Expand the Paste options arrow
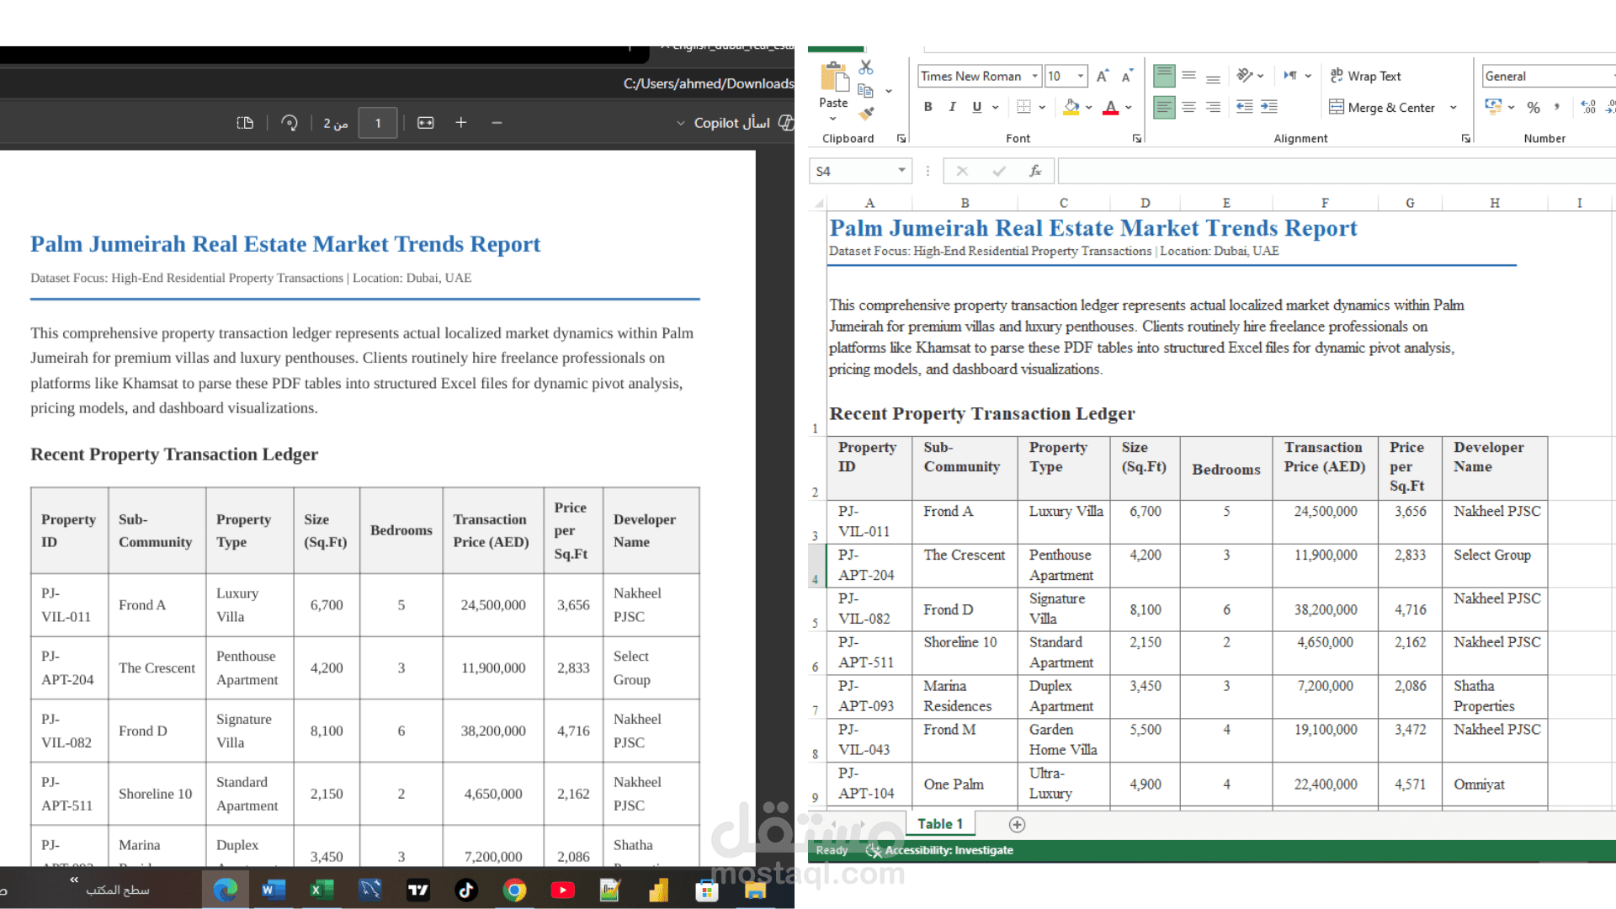The width and height of the screenshot is (1616, 909). click(x=833, y=120)
